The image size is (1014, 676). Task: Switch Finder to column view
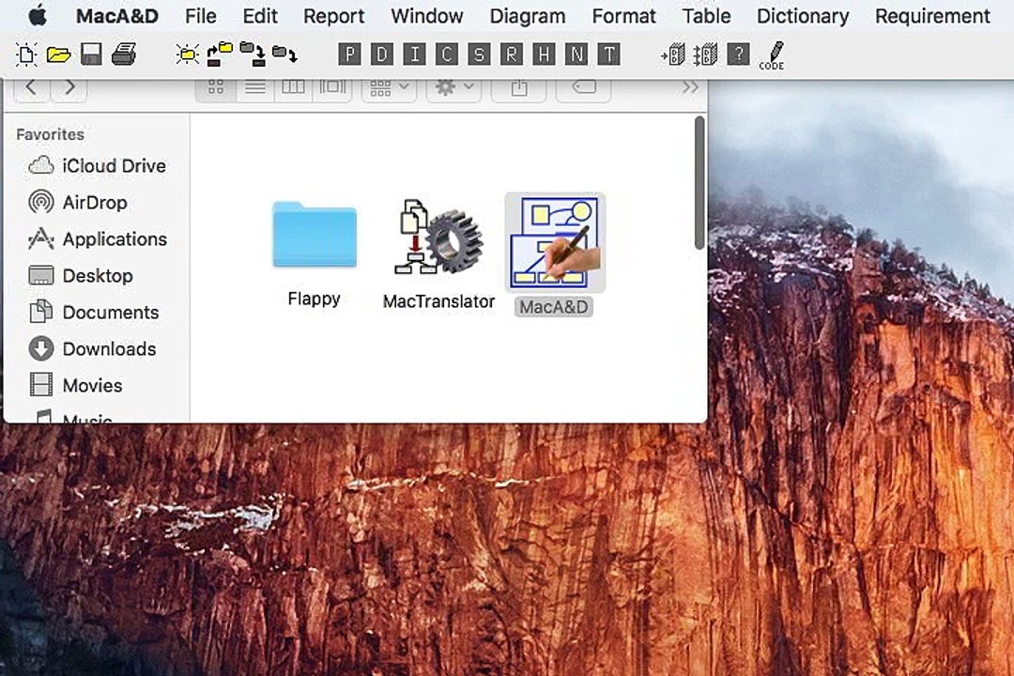293,88
